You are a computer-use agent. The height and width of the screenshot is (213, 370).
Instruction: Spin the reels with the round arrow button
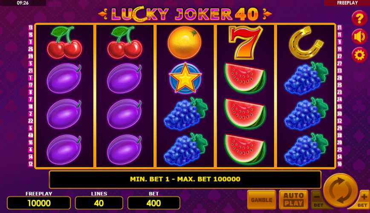pyautogui.click(x=341, y=190)
